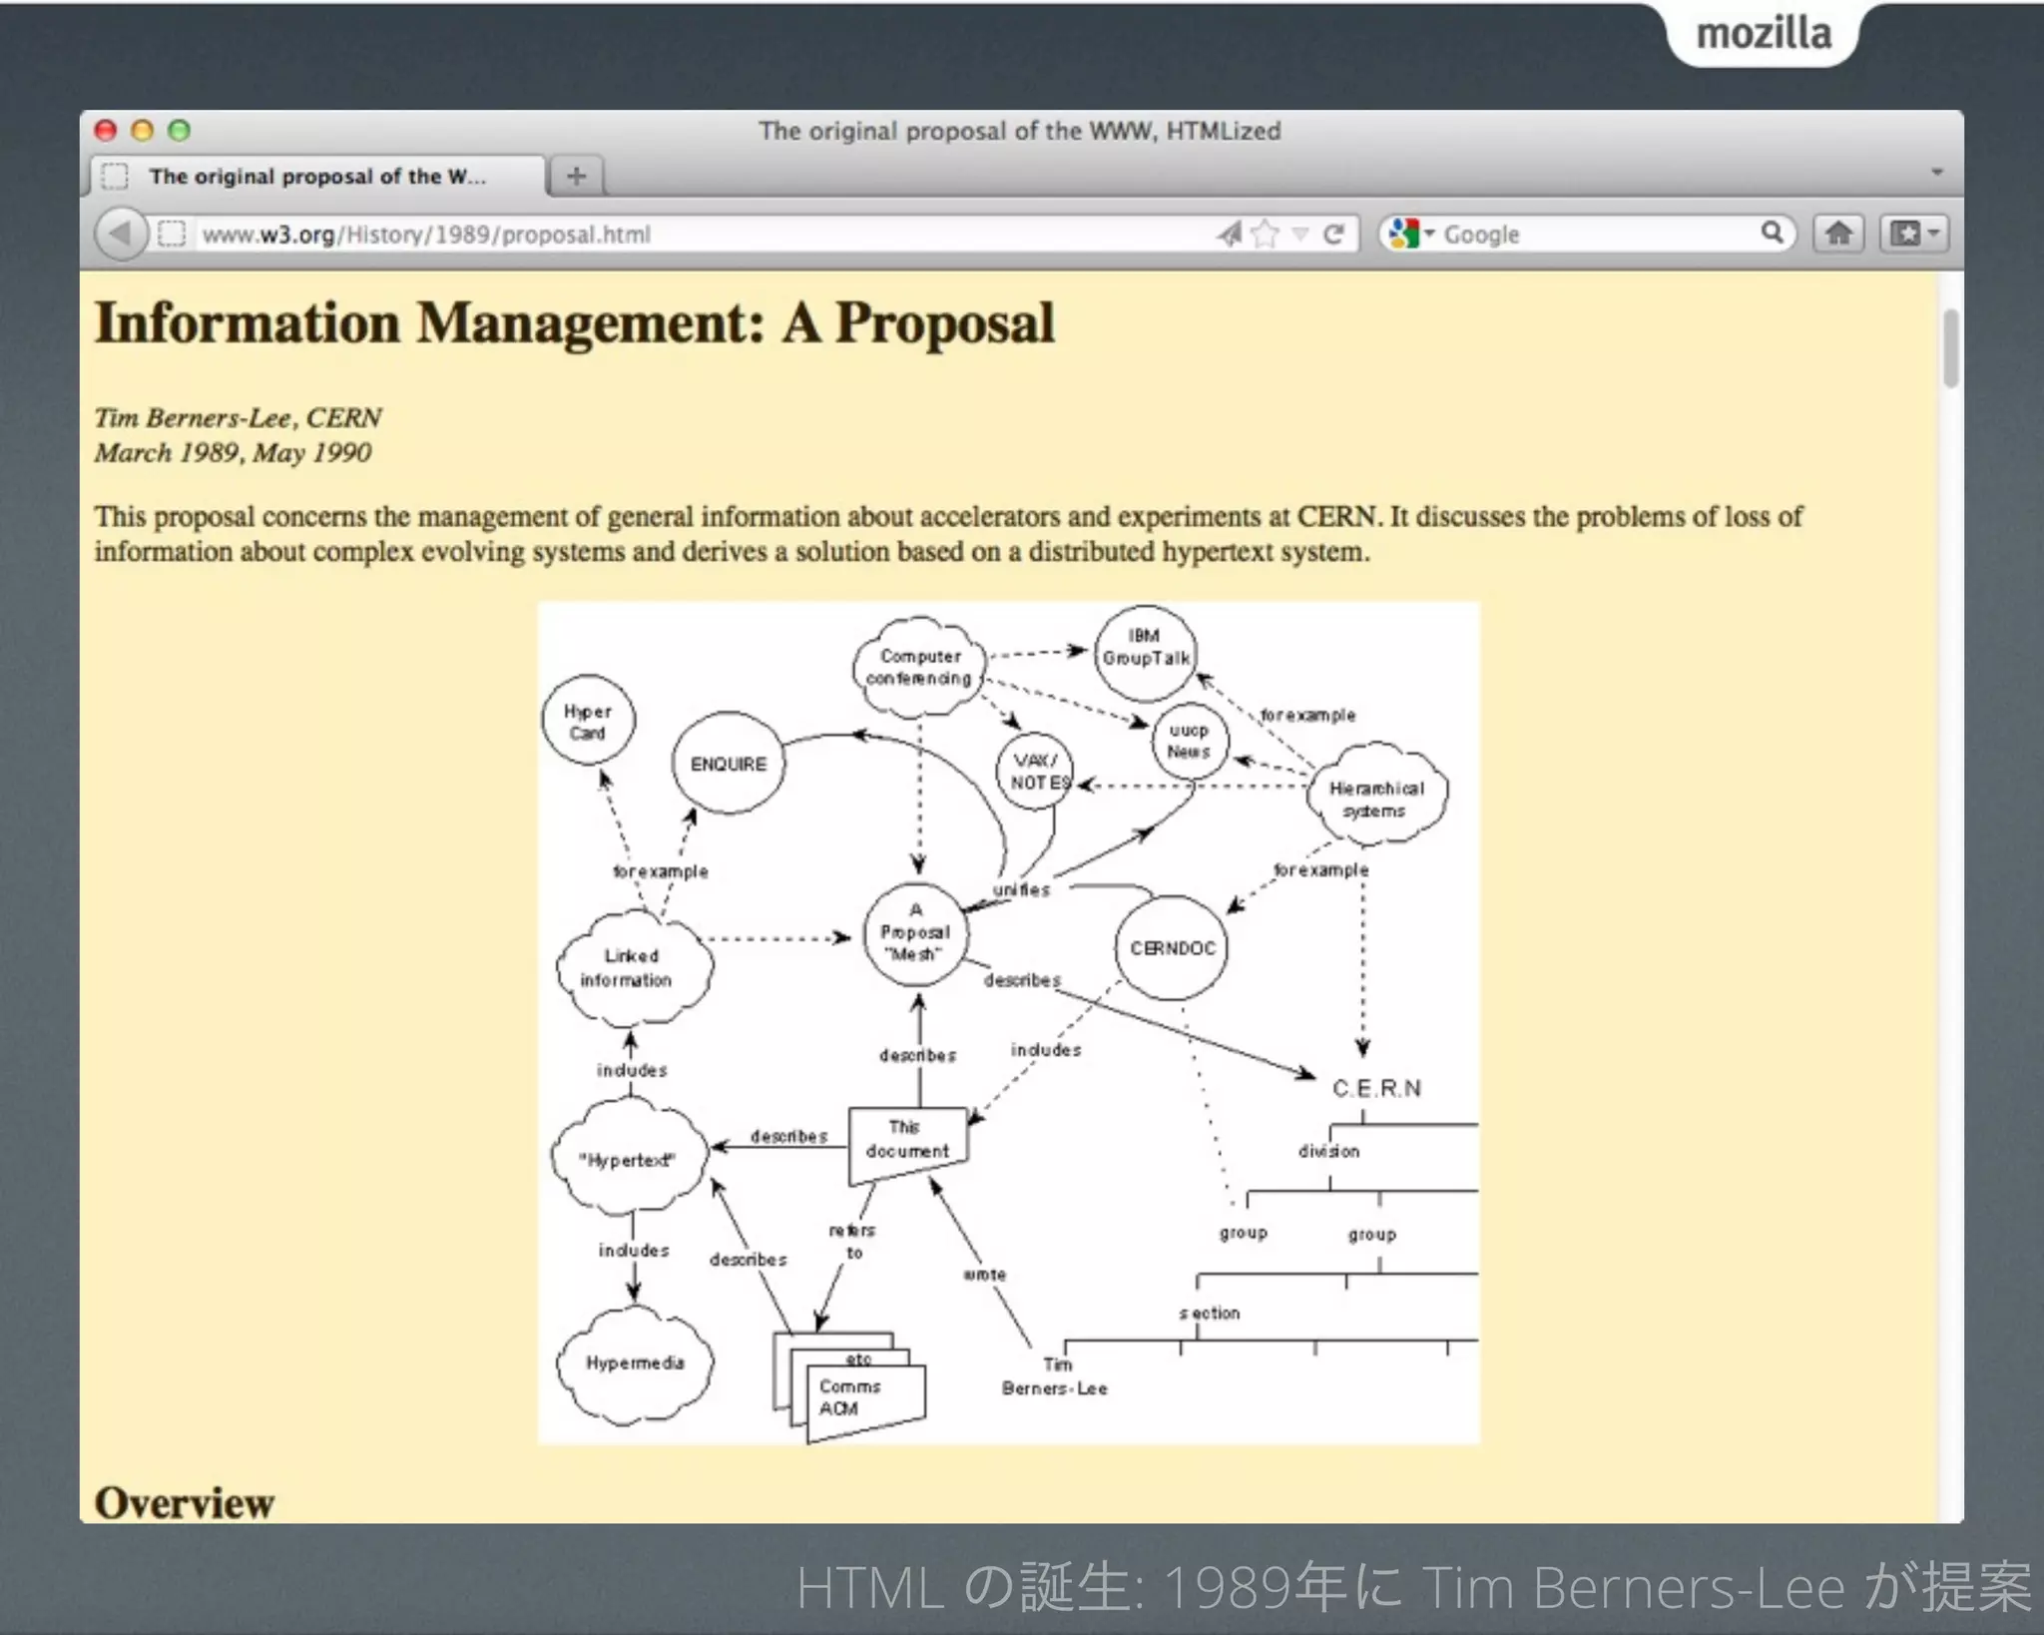
Task: Expand the list all tabs arrow
Action: (1936, 173)
